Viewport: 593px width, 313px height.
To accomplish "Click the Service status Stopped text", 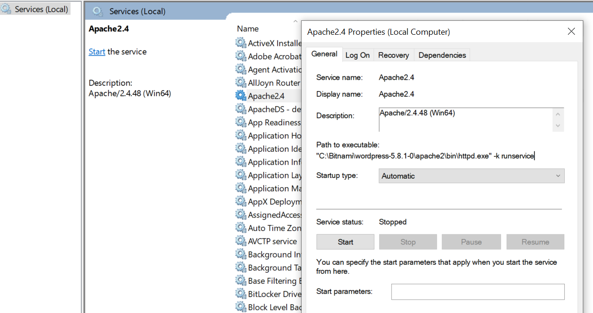I will [393, 222].
